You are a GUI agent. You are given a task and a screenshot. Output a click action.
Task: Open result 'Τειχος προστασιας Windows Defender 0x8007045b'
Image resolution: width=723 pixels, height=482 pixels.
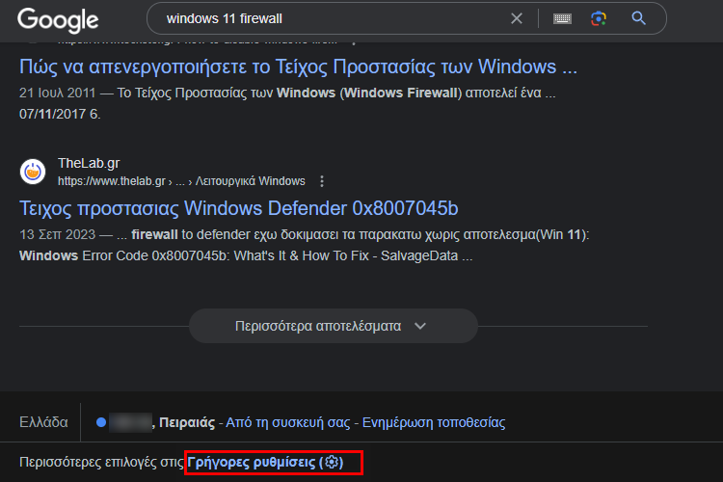click(238, 208)
